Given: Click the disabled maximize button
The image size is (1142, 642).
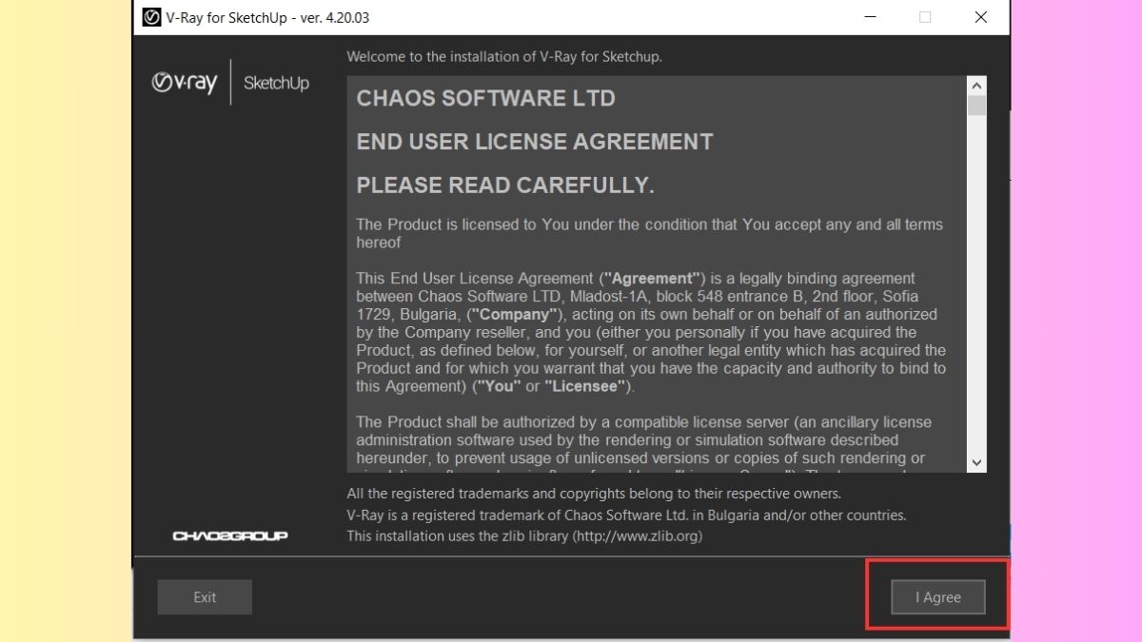Looking at the screenshot, I should (925, 17).
